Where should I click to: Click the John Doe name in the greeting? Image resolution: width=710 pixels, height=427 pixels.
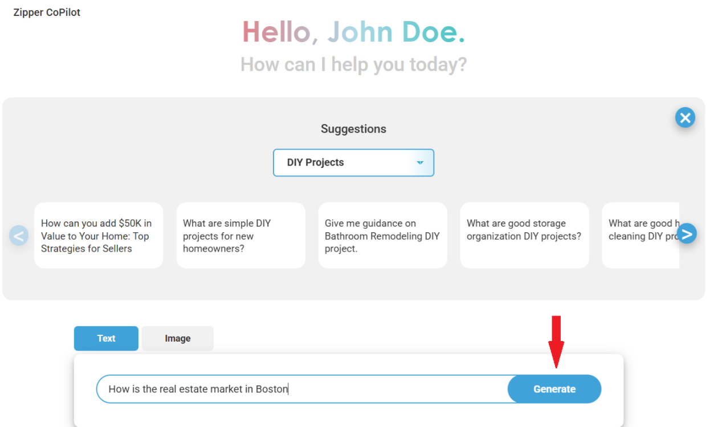tap(396, 32)
